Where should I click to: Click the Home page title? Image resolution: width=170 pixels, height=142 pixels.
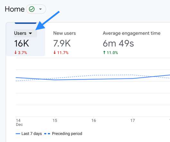15,9
